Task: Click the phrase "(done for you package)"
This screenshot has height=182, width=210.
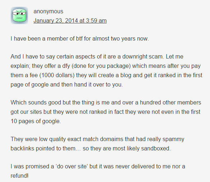Action: 101,66
